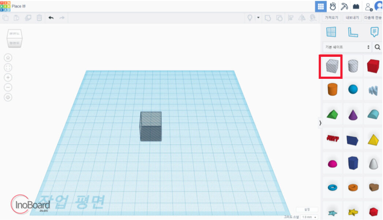Select the blue Star shape

coord(332,213)
